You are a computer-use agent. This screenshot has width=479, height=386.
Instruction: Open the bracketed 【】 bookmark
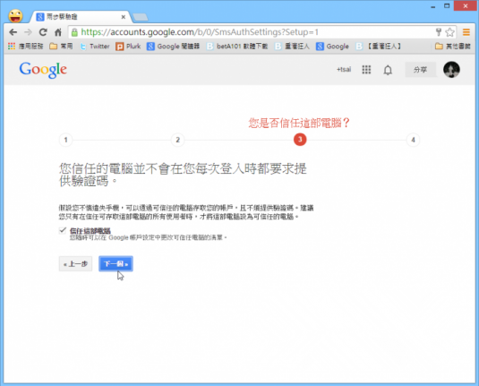[379, 47]
